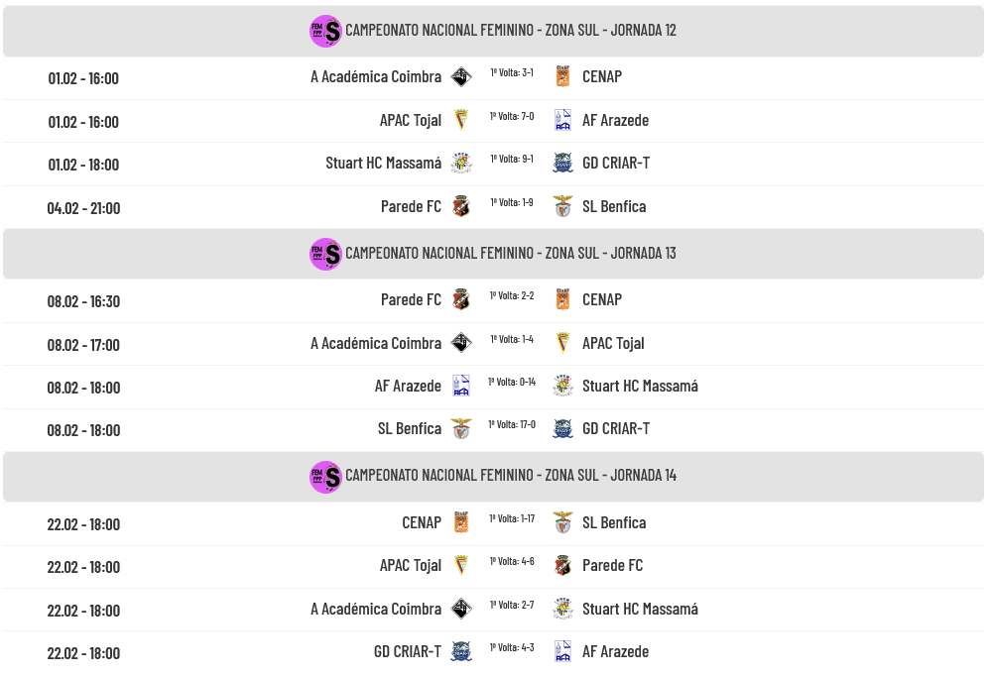This screenshot has width=990, height=676.
Task: Collapse the Zona Sul Jornada 14 header
Action: [x=510, y=476]
